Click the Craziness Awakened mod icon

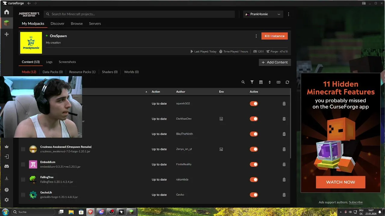pos(33,149)
